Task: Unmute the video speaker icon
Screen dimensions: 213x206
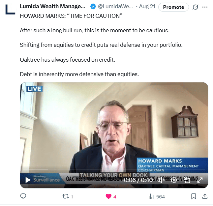Action: click(x=161, y=180)
